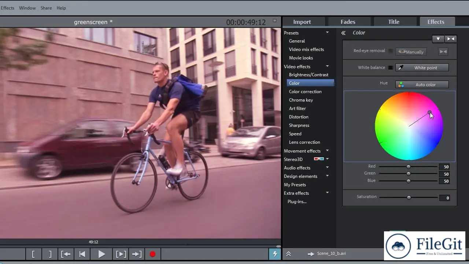The width and height of the screenshot is (469, 264).
Task: Open the effect options dropdown arrow
Action: [438, 39]
